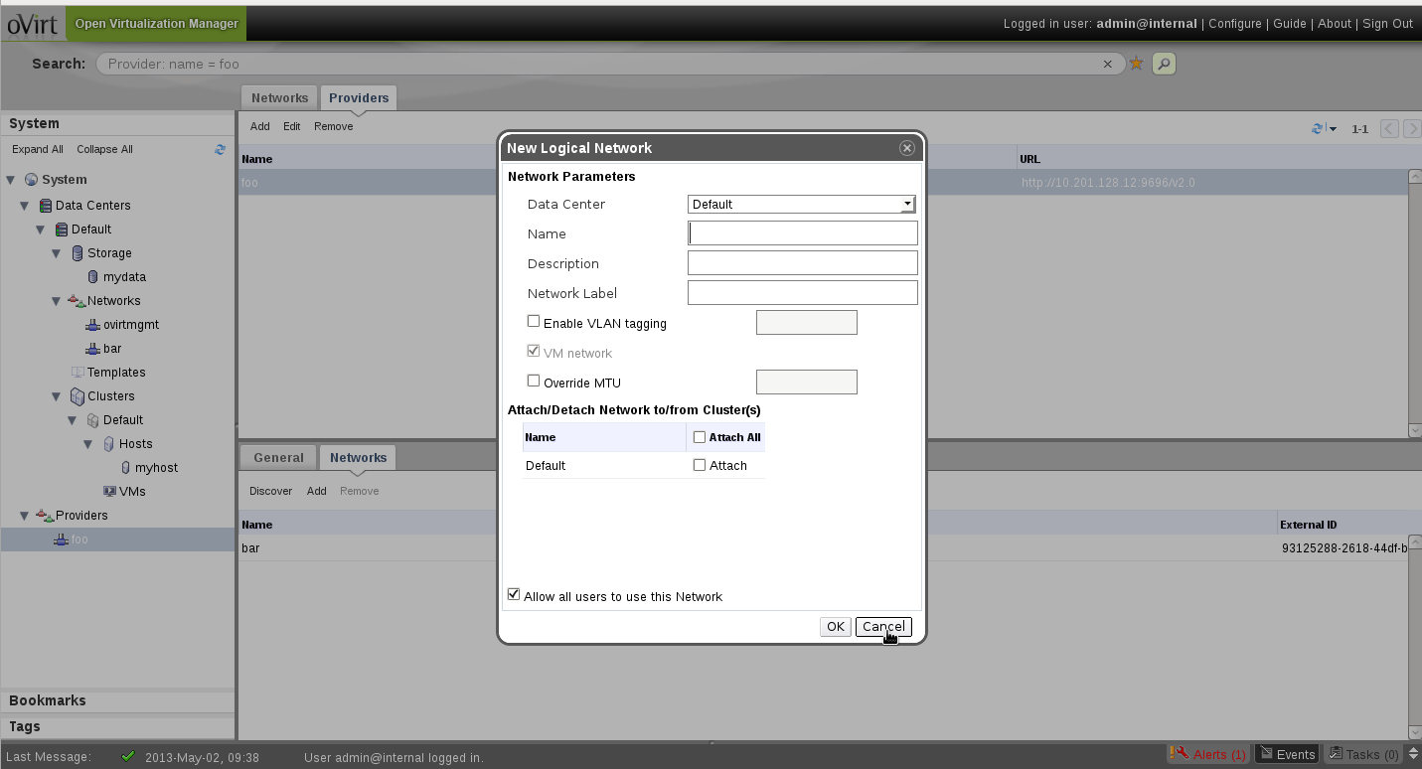
Task: Select the mydata storage icon
Action: 93,277
